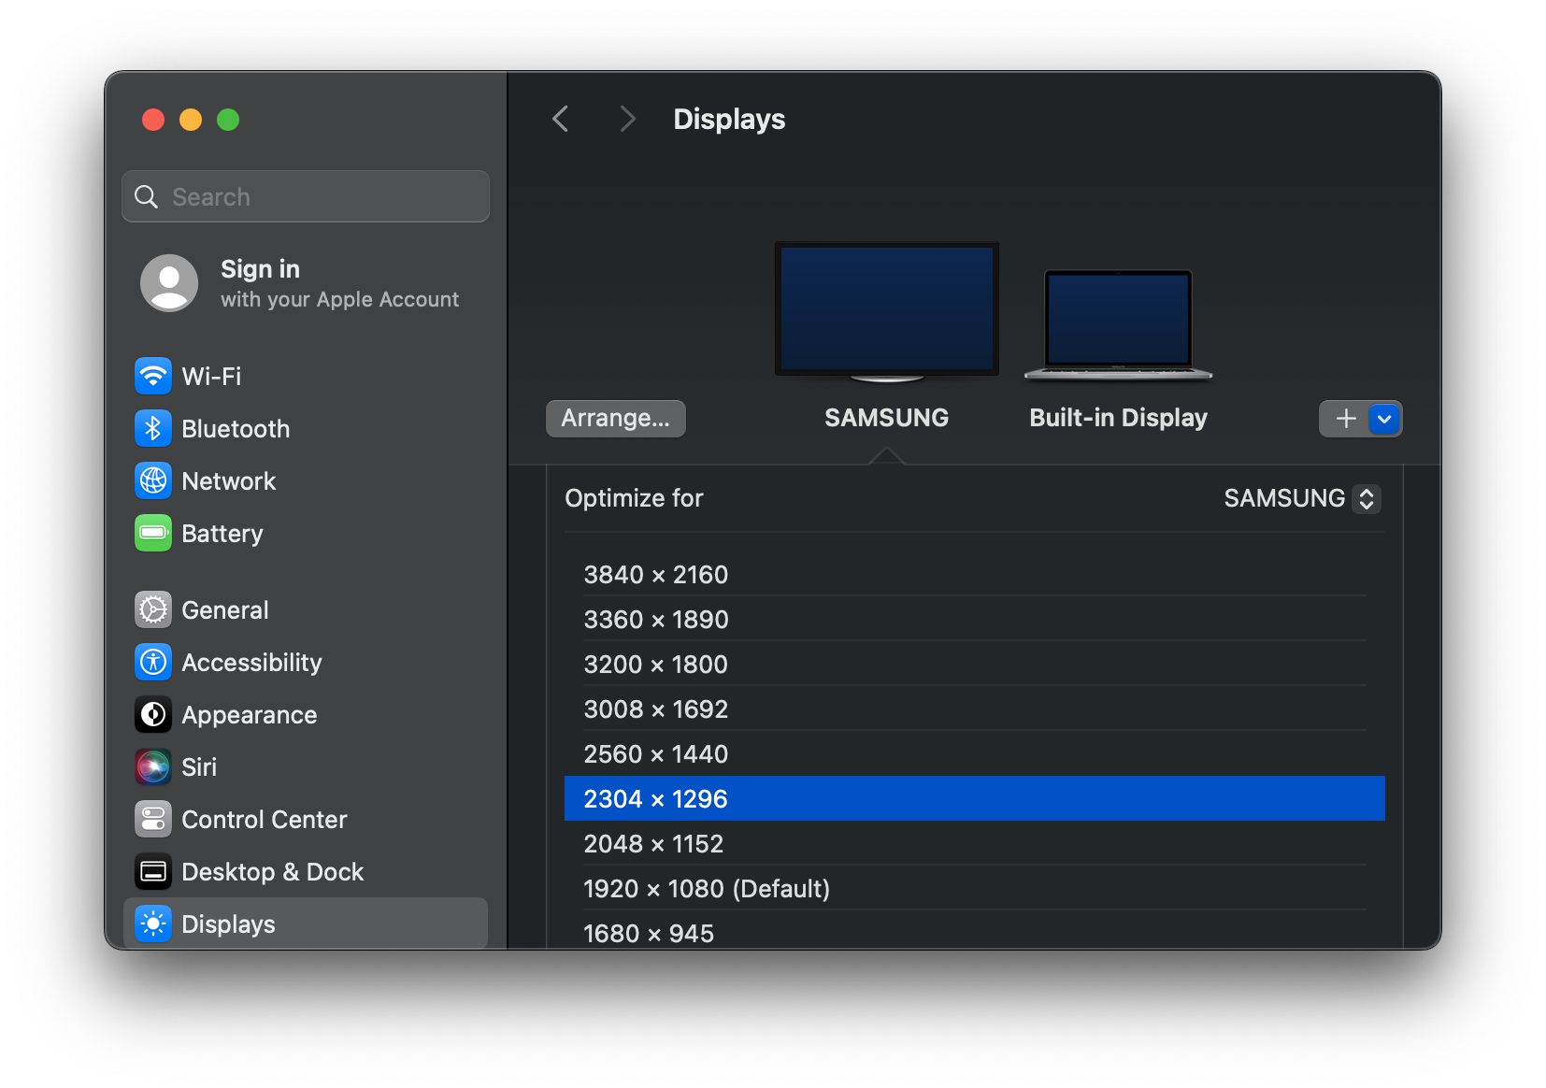
Task: Select resolution 3840 × 2160
Action: point(975,574)
